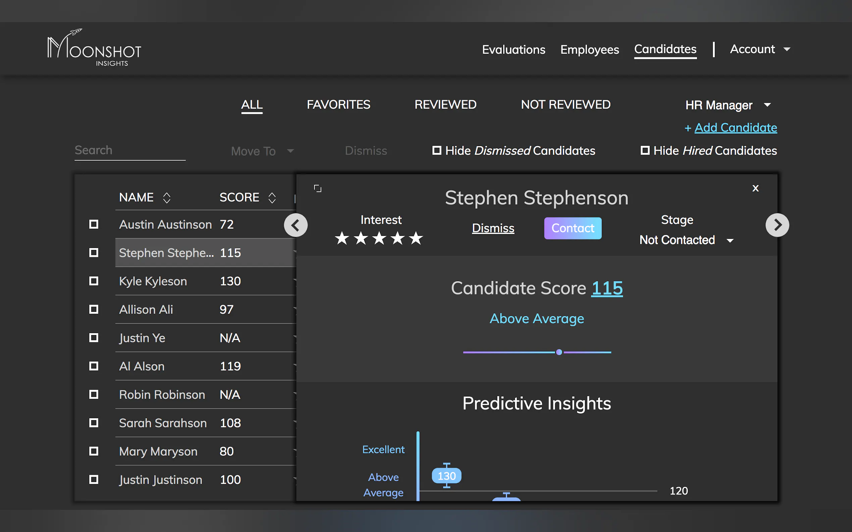Go to next candidate with right arrow
The width and height of the screenshot is (852, 532).
click(x=777, y=225)
